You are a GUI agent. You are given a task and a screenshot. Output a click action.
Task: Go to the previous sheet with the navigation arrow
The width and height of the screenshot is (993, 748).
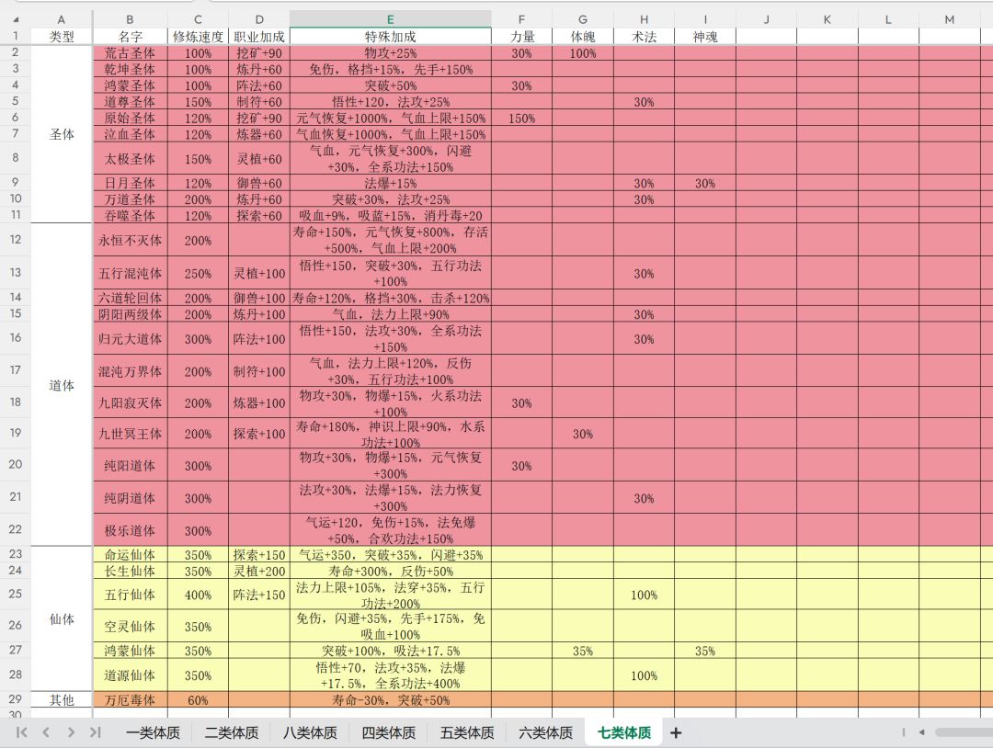[x=46, y=732]
